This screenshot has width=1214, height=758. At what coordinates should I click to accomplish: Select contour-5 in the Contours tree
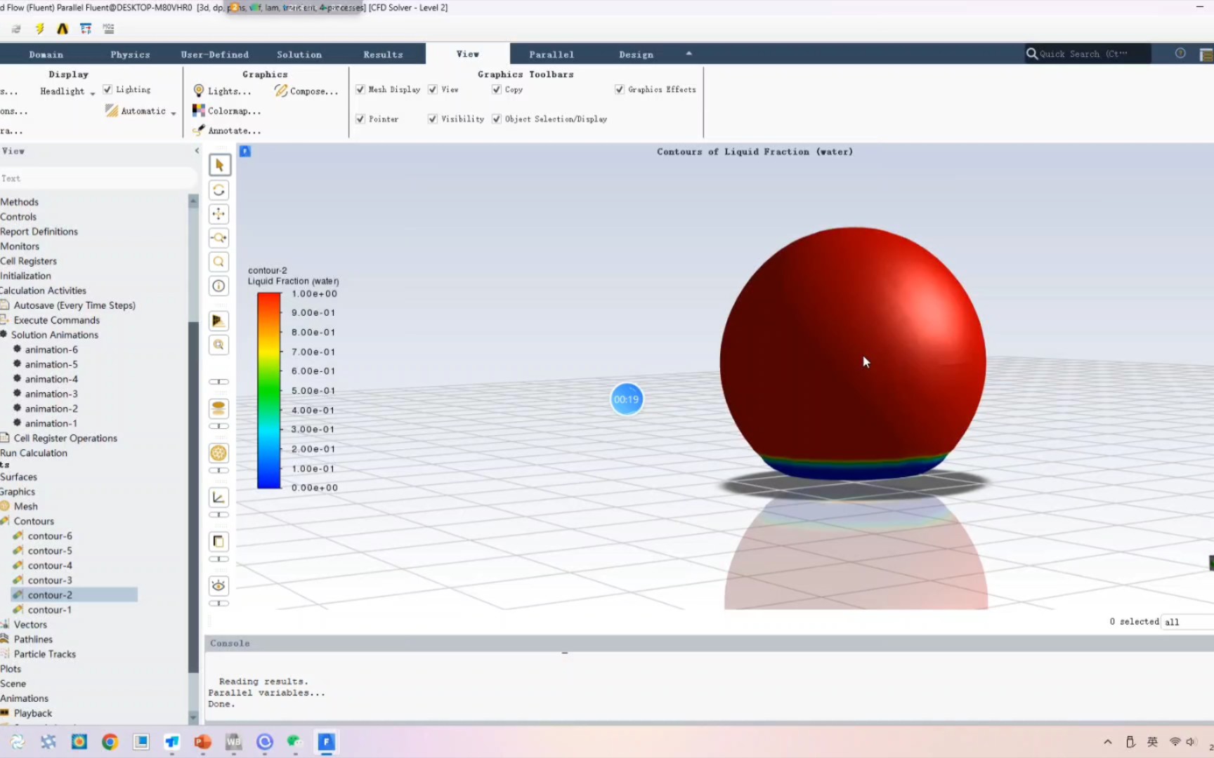[x=49, y=550]
